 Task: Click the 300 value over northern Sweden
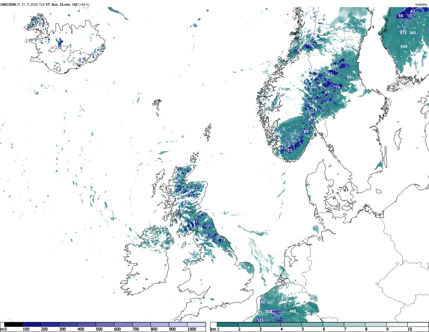click(360, 26)
